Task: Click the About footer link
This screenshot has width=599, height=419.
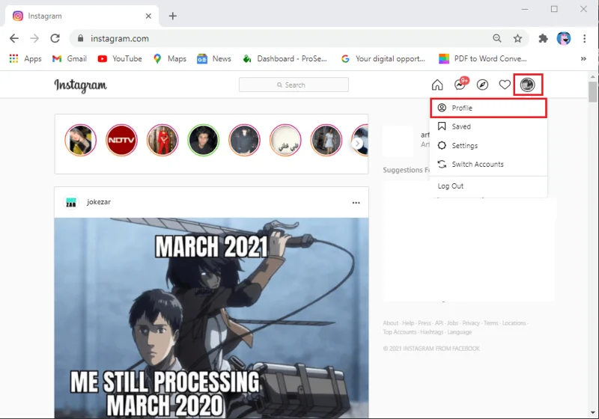Action: (390, 322)
